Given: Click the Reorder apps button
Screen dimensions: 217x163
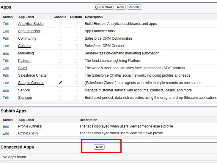Looking at the screenshot, I should pos(135,7).
